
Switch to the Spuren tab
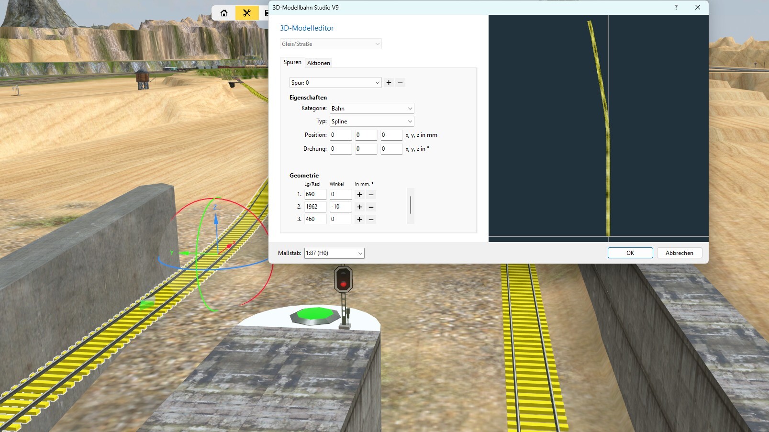tap(292, 62)
